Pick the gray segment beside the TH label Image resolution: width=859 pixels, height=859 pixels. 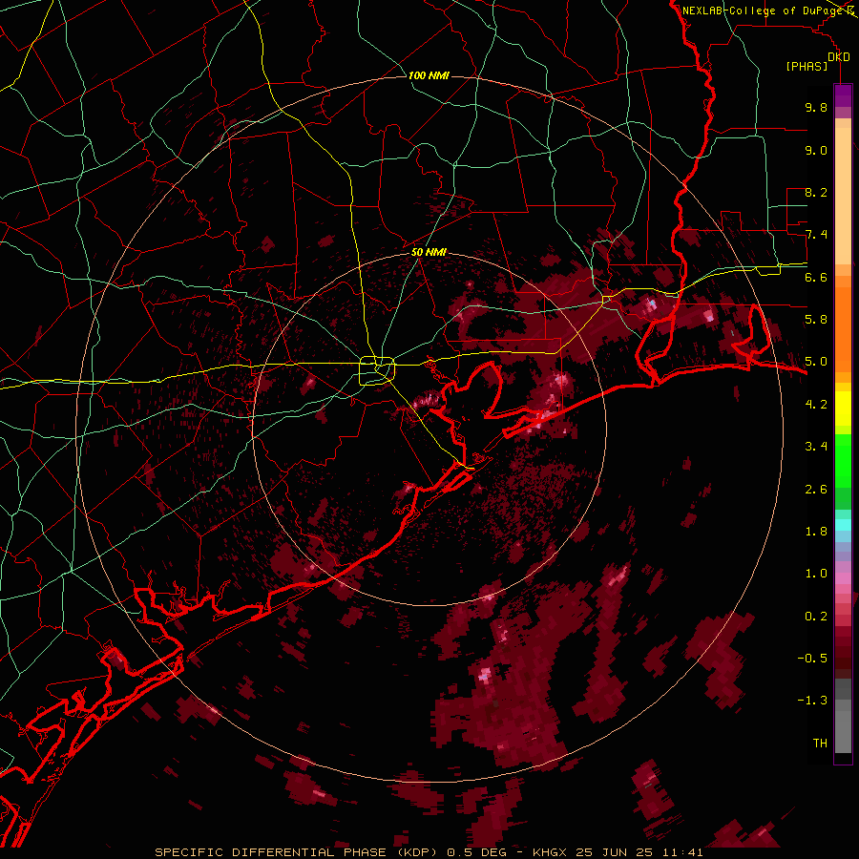pos(843,734)
